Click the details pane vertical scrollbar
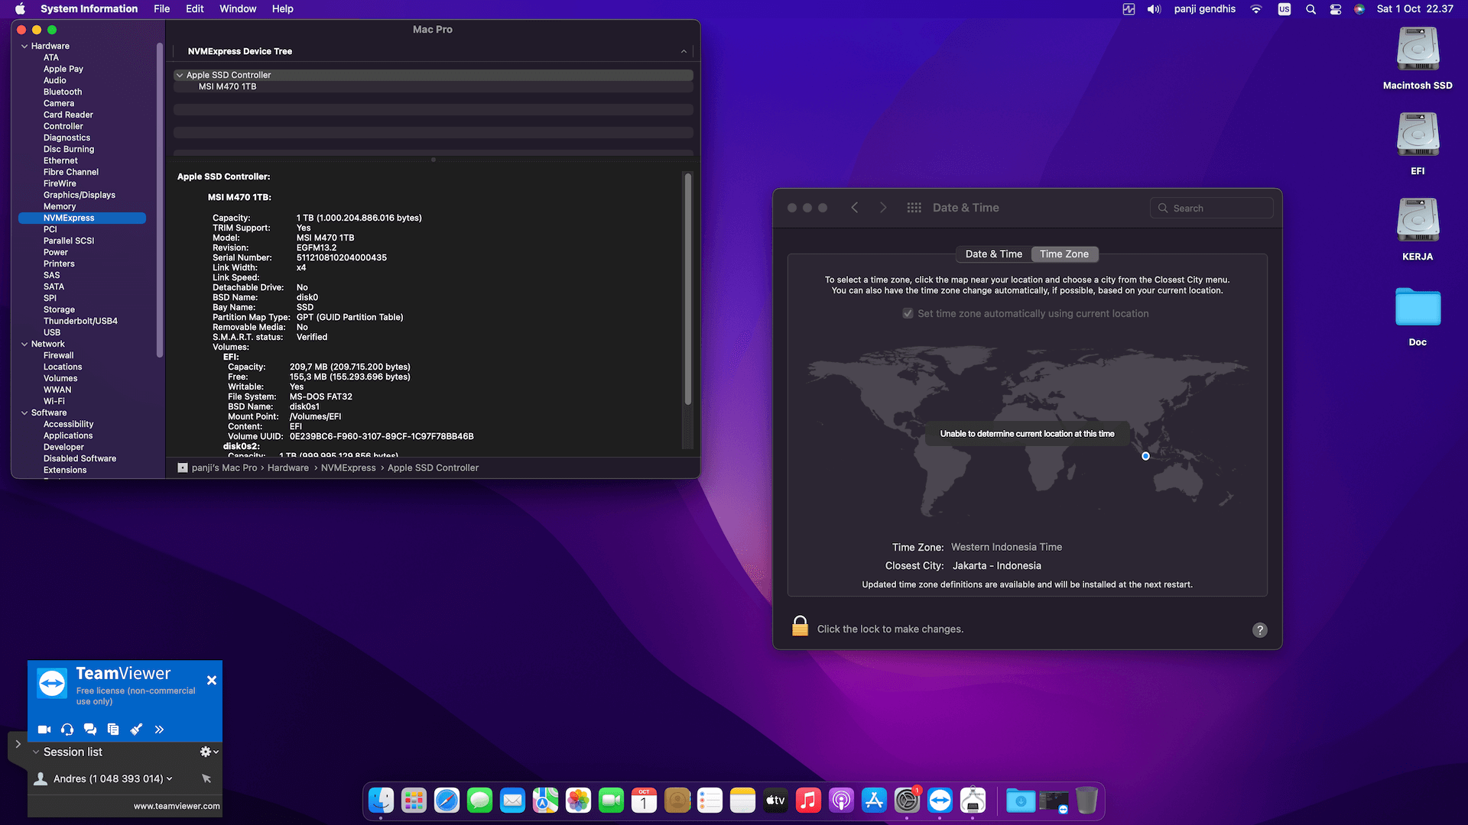The height and width of the screenshot is (825, 1468). (x=688, y=288)
